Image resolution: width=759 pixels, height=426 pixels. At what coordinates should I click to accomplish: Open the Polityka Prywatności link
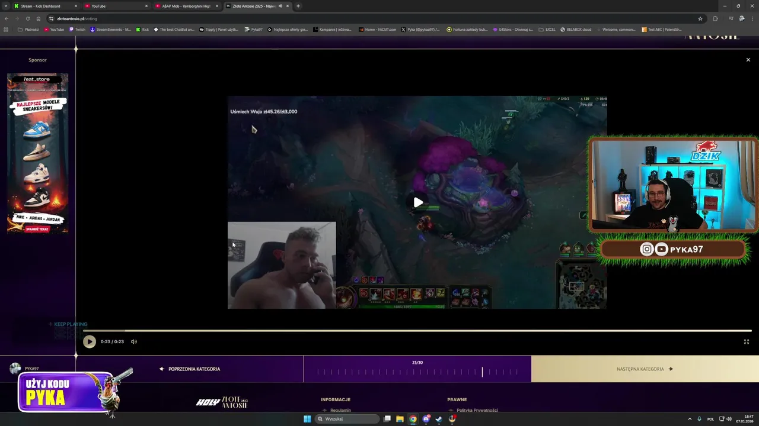477,410
